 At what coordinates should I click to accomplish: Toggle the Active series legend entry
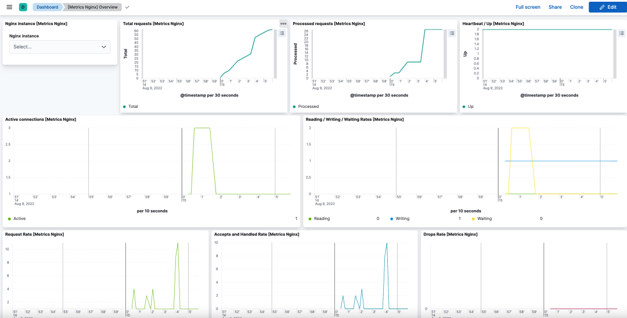click(19, 219)
